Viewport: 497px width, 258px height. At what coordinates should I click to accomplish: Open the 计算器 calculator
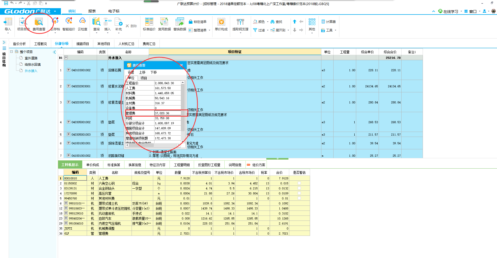pos(329,22)
